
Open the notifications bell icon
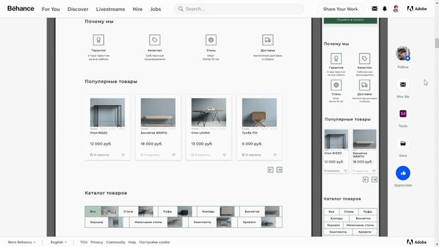tap(385, 9)
